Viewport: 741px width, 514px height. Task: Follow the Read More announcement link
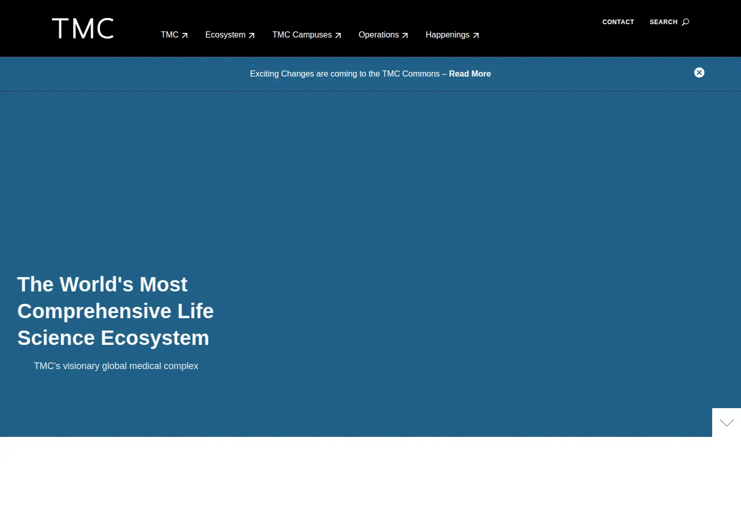[470, 74]
